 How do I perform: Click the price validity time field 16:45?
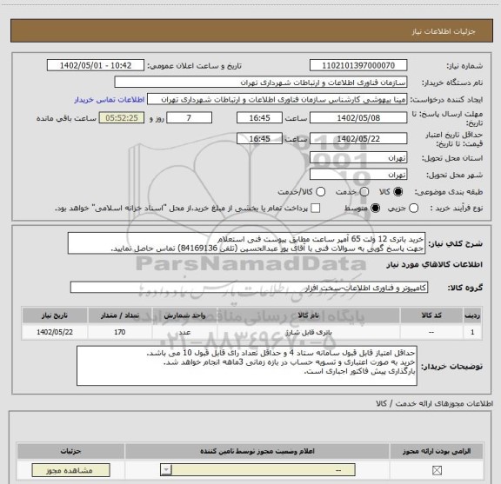point(259,138)
